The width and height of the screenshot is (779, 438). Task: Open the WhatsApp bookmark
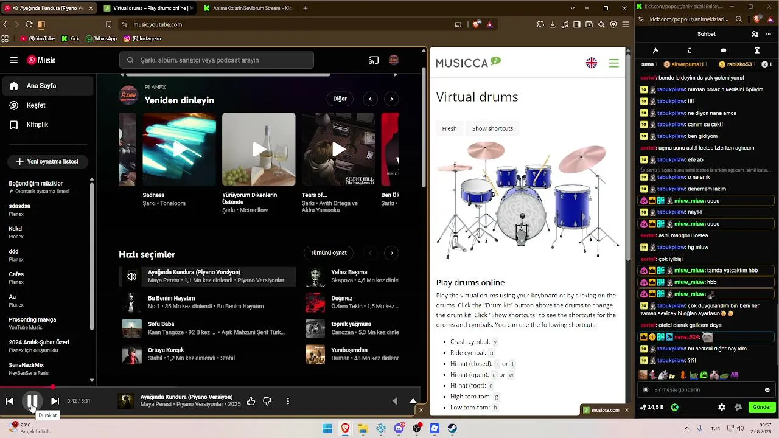pyautogui.click(x=101, y=38)
